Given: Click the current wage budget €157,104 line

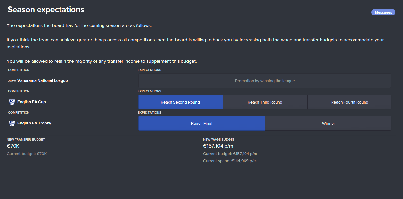Looking at the screenshot, I should click(x=230, y=154).
